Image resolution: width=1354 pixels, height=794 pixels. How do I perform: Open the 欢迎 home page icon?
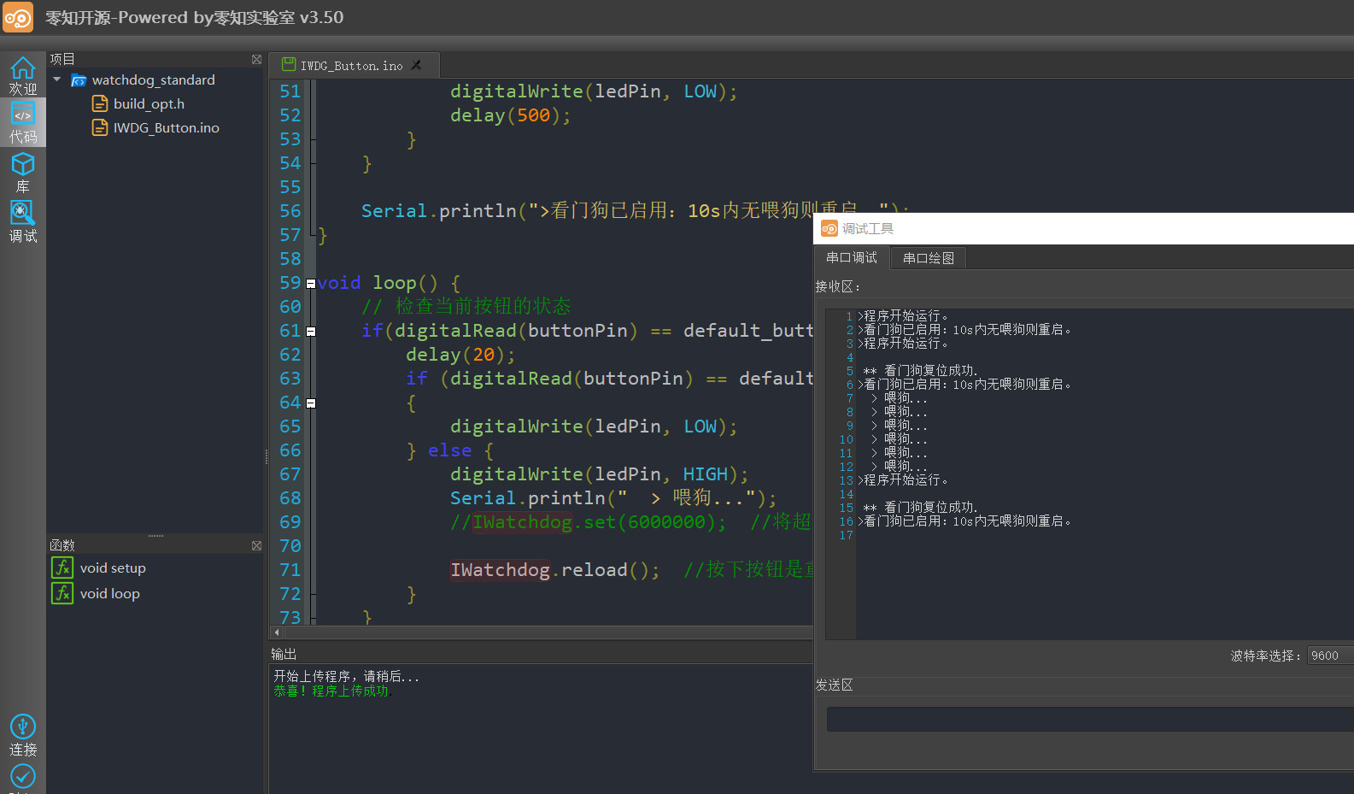[22, 75]
